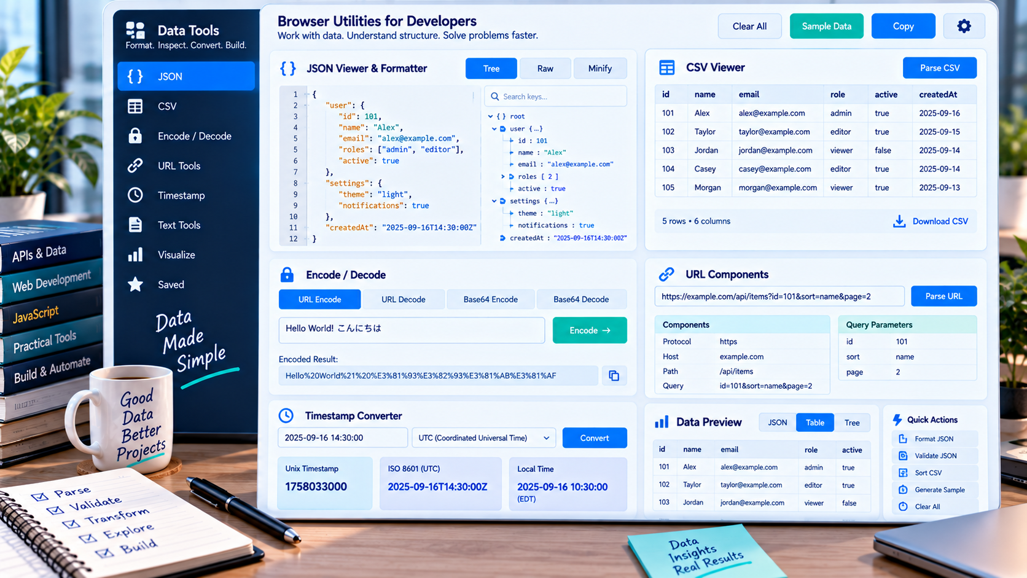Viewport: 1027px width, 578px height.
Task: Open Timestamp clock icon in sidebar
Action: [135, 195]
